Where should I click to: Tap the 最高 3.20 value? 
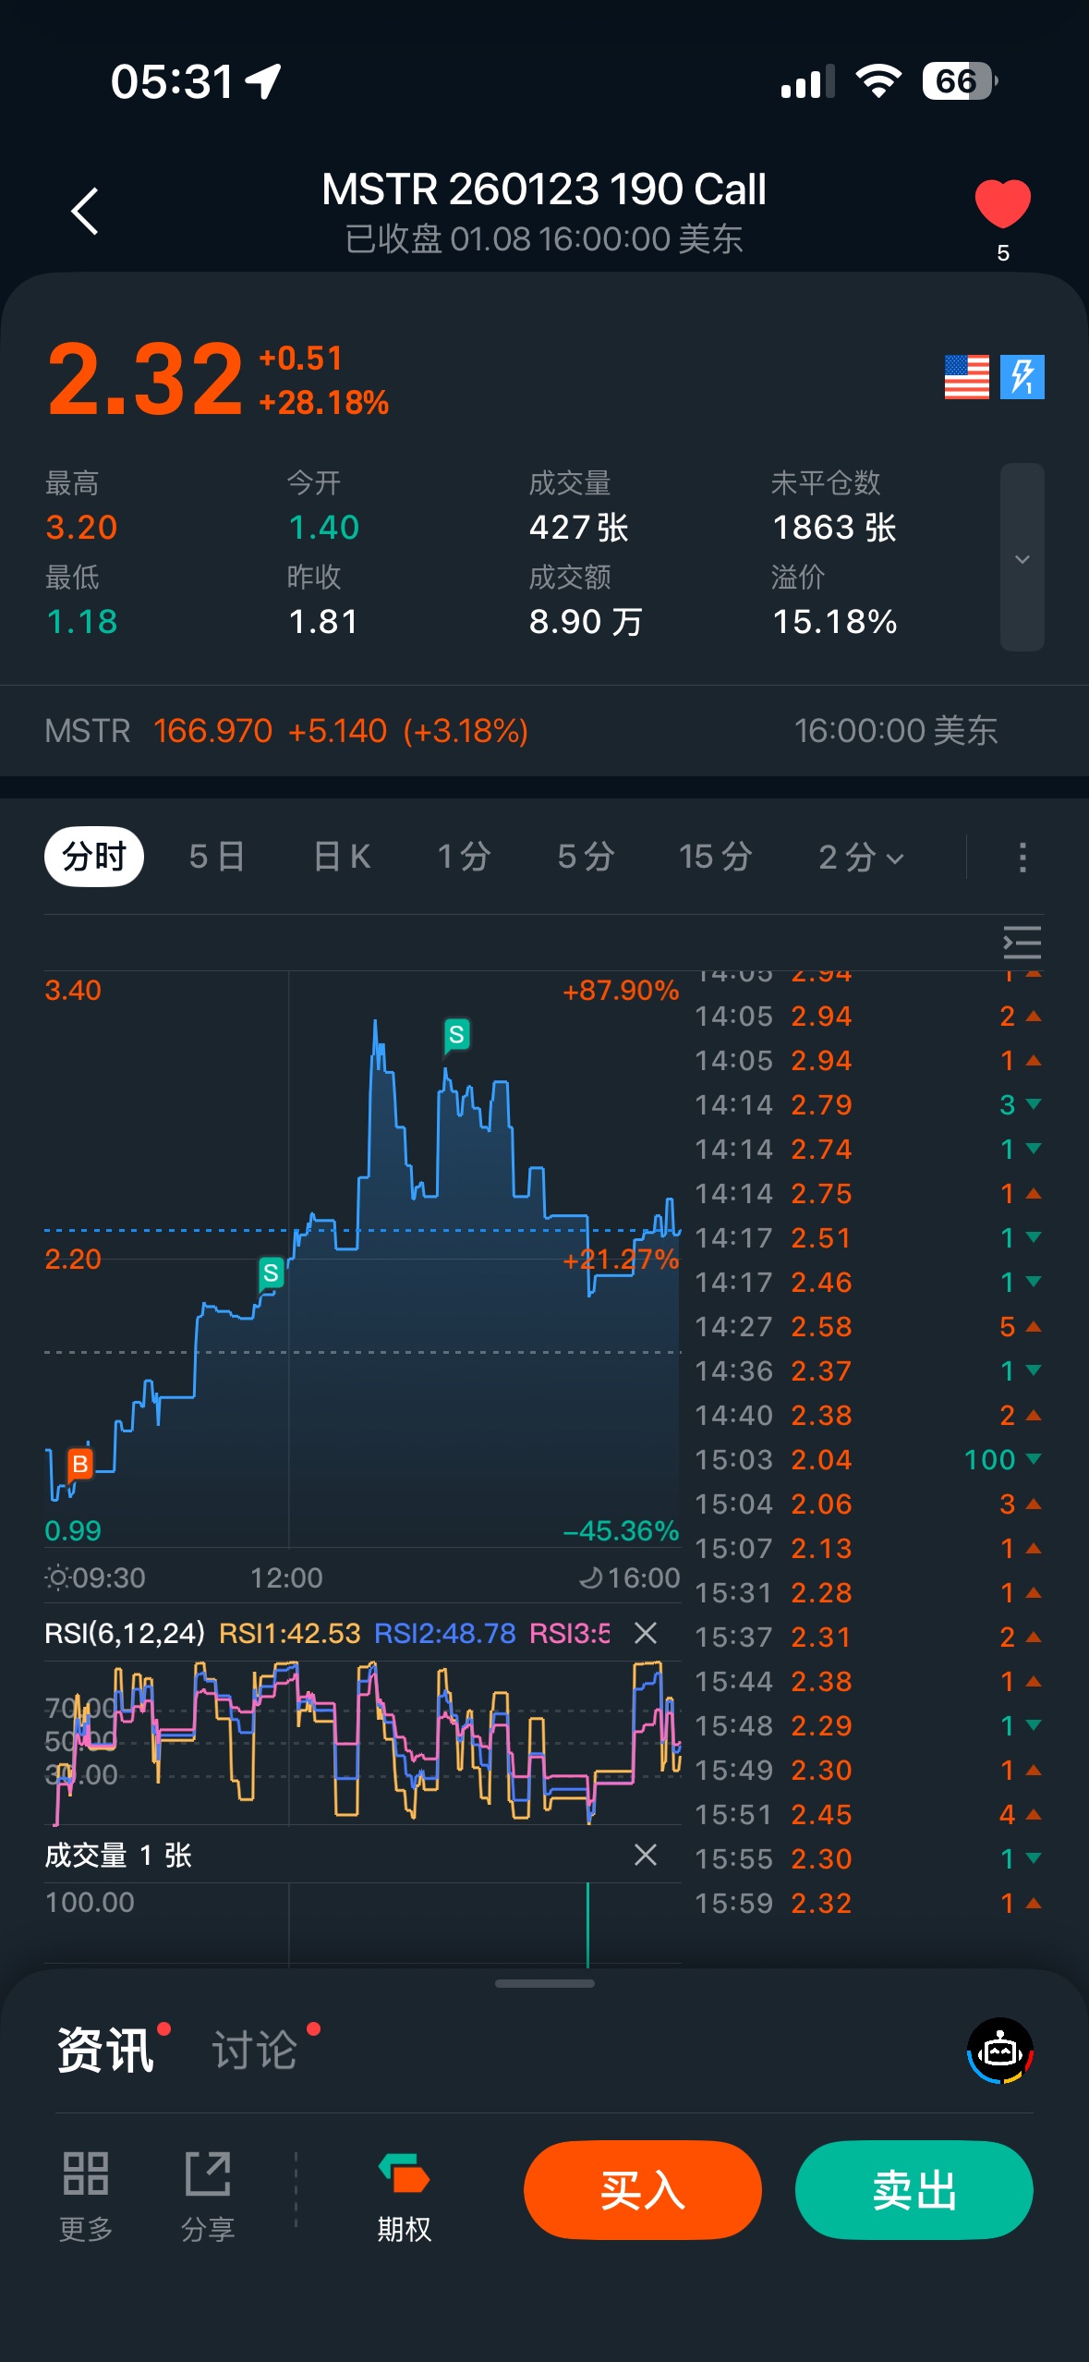tap(81, 528)
